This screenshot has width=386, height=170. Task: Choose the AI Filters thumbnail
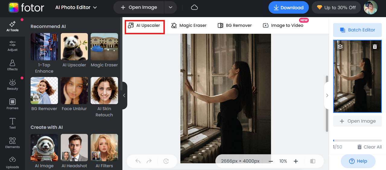pos(104,147)
